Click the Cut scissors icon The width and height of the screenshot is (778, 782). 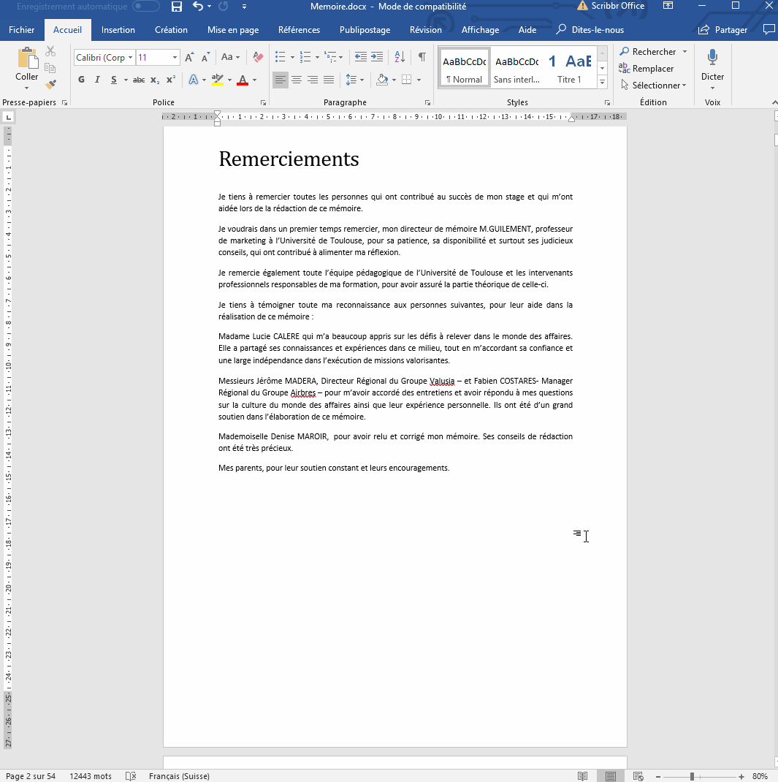(50, 51)
